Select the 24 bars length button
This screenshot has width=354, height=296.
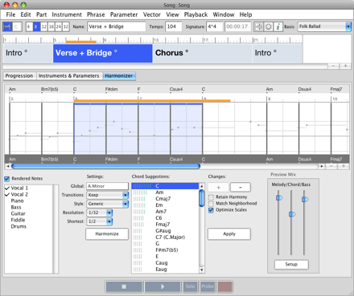[x=59, y=26]
